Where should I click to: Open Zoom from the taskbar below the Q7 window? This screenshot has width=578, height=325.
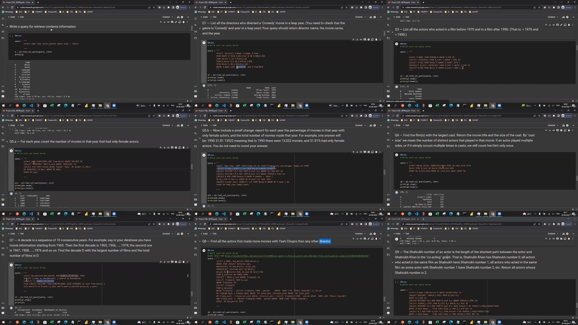(114, 322)
